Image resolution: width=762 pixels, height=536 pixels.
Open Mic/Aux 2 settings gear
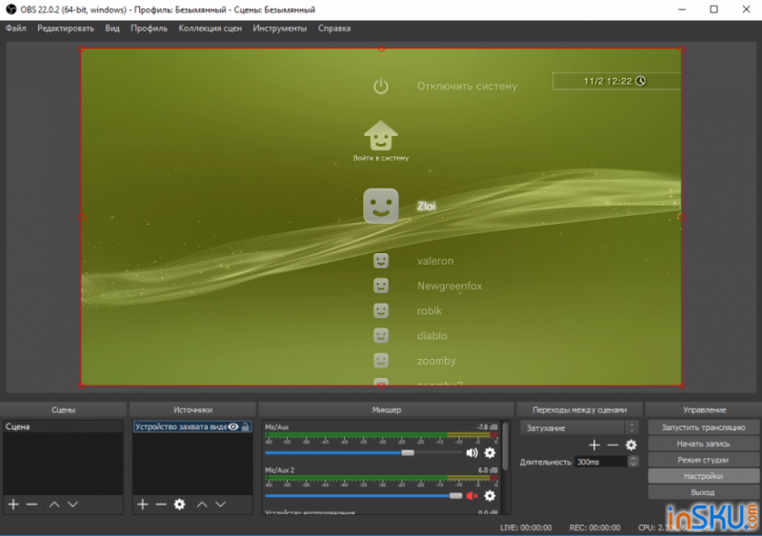click(x=490, y=496)
